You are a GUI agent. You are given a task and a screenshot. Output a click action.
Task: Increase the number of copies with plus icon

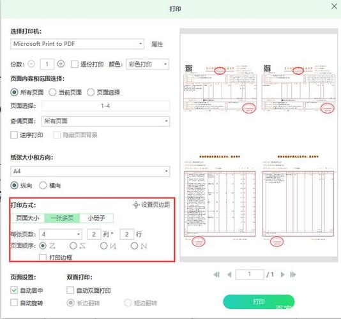61,64
